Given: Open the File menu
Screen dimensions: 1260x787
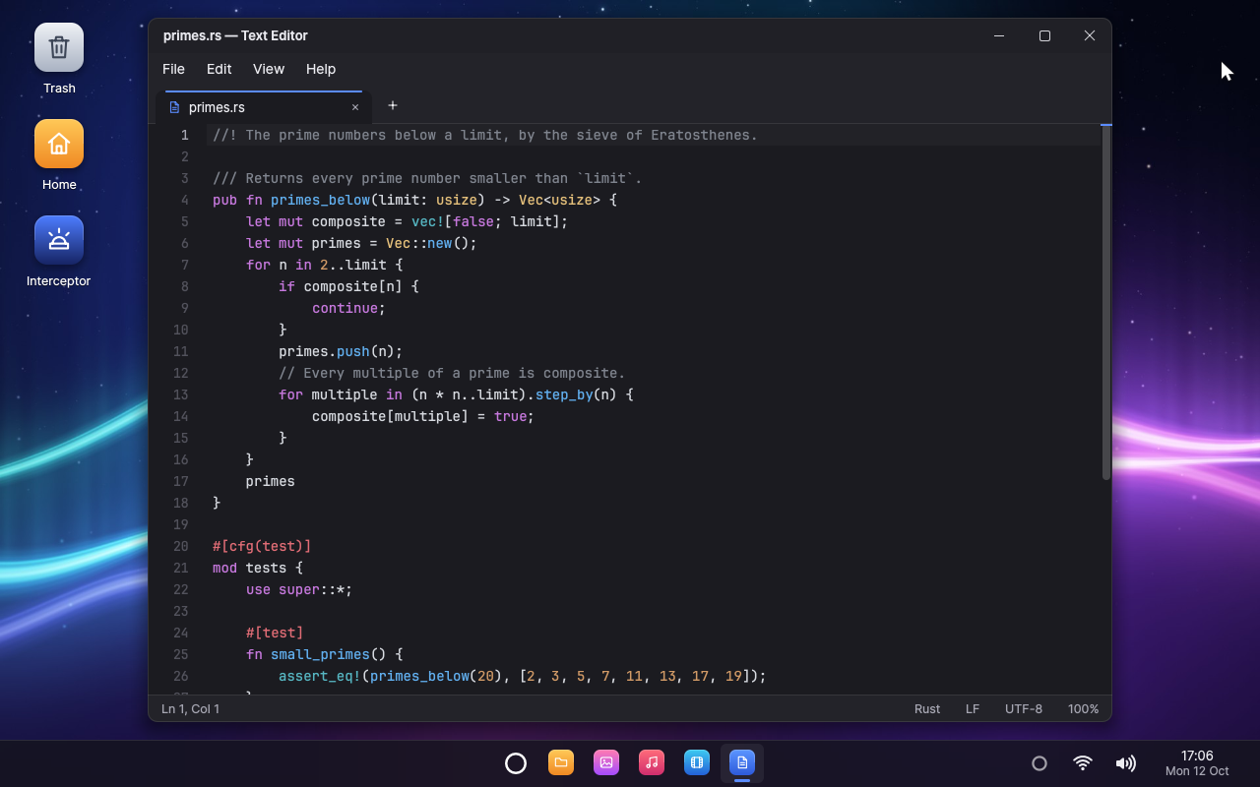Looking at the screenshot, I should [x=173, y=69].
